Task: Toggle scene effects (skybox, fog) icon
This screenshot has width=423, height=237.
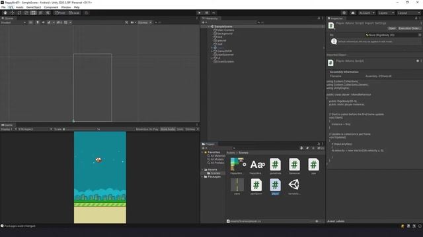Action: 49,22
